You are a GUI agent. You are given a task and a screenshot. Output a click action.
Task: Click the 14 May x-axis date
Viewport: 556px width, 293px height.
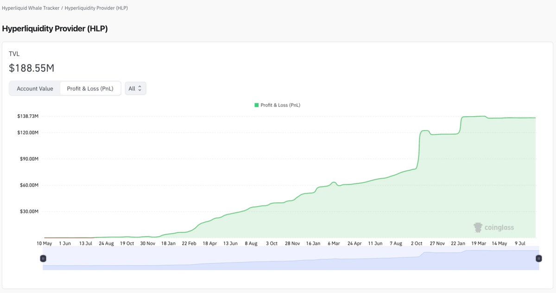(499, 243)
